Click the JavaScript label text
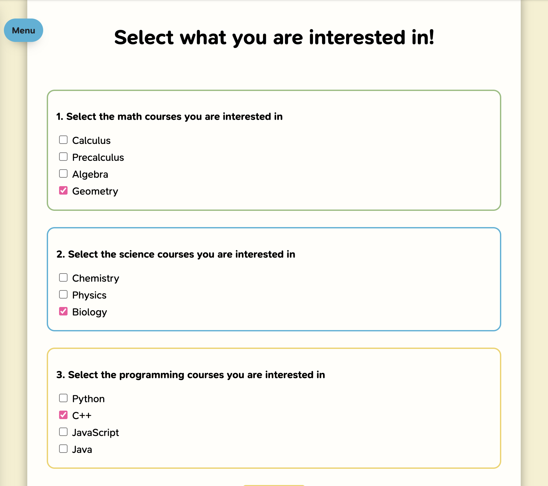Image resolution: width=548 pixels, height=486 pixels. (x=95, y=432)
